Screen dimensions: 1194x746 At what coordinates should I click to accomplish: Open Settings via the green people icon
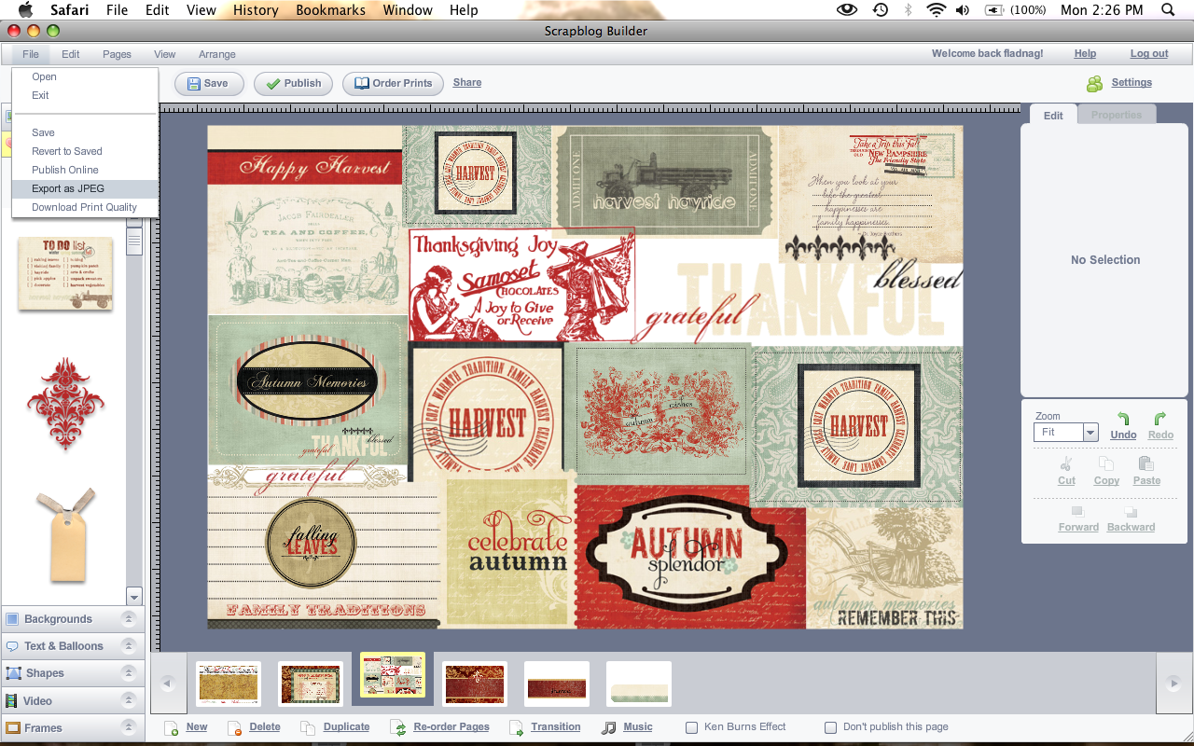tap(1094, 83)
